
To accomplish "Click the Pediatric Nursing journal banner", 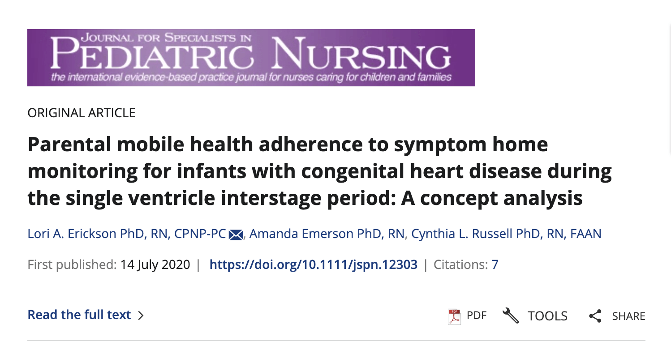I will pyautogui.click(x=251, y=57).
